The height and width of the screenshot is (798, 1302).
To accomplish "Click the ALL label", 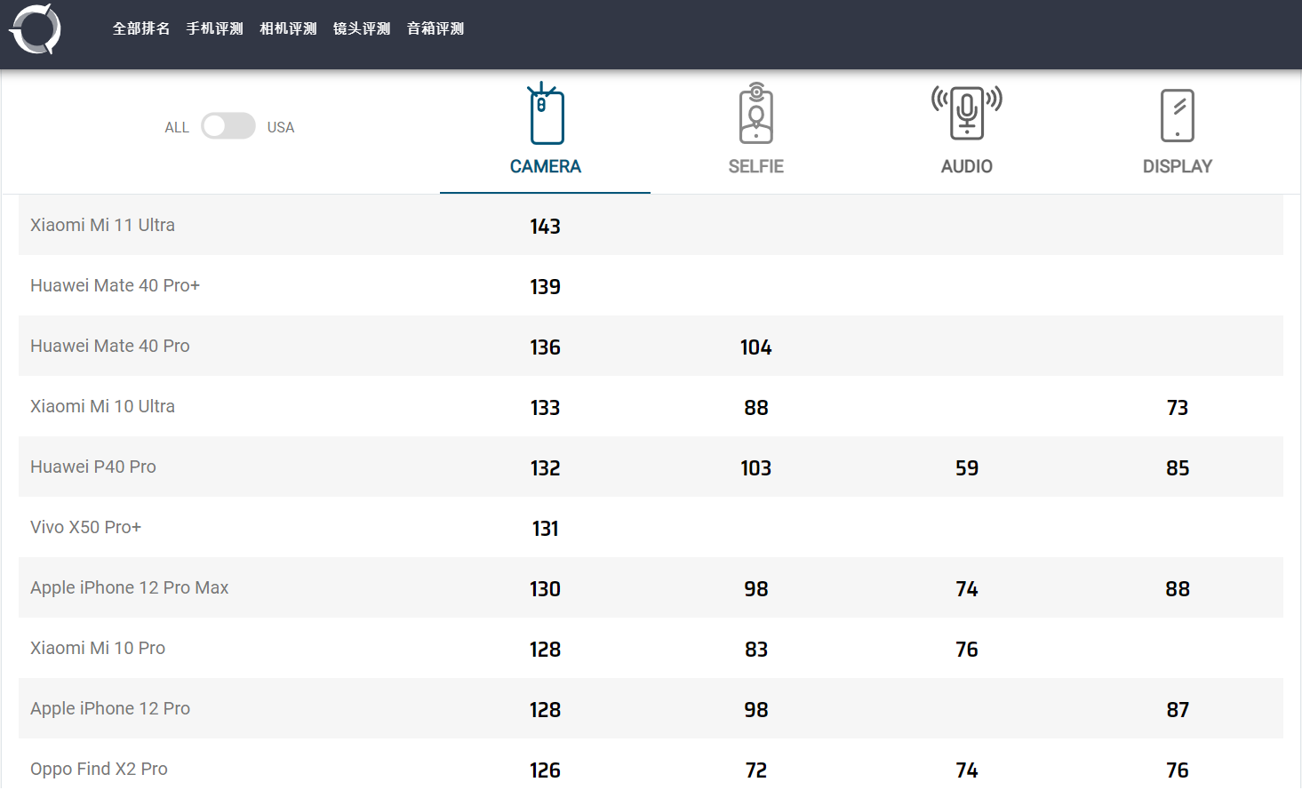I will click(177, 127).
